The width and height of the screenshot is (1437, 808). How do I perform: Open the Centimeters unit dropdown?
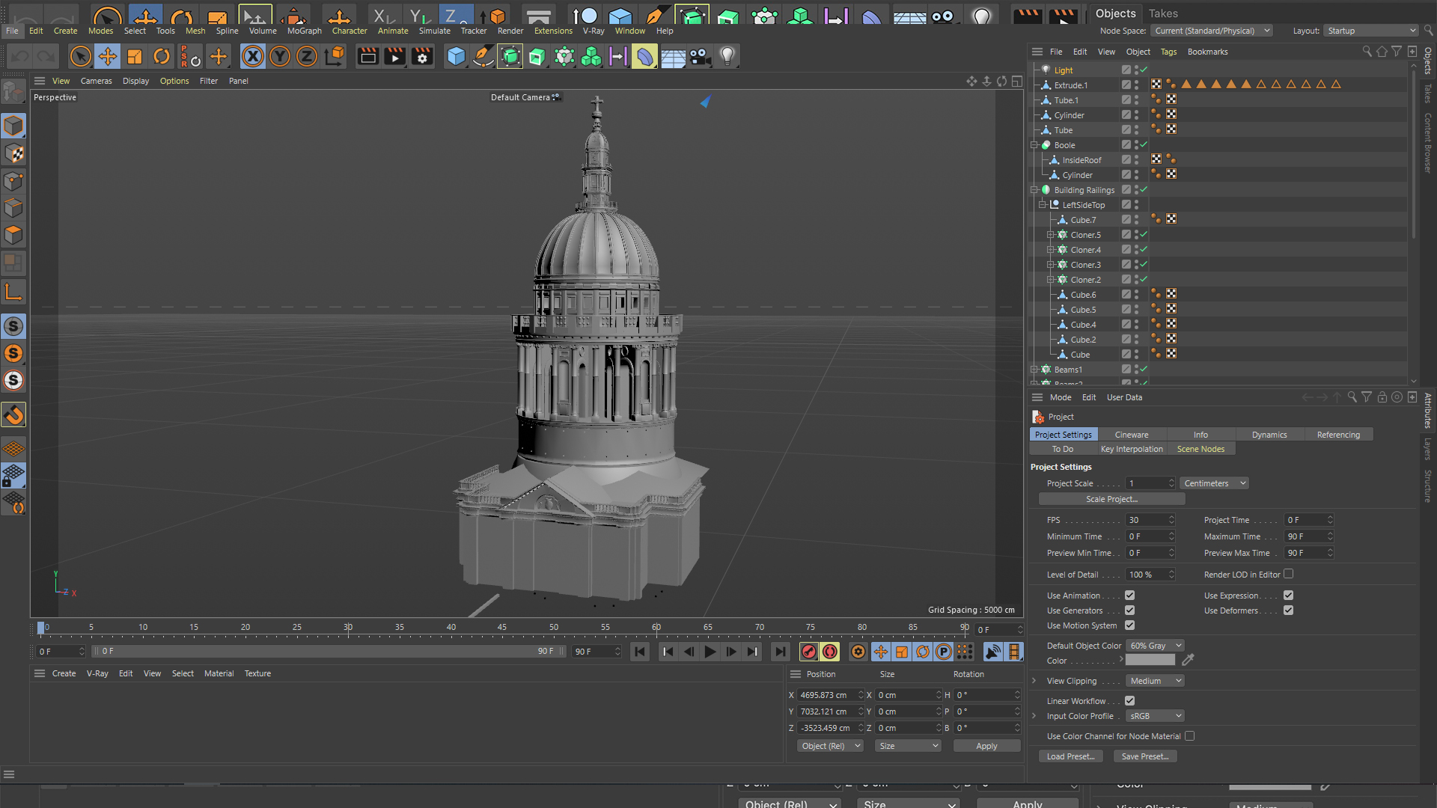(1214, 483)
